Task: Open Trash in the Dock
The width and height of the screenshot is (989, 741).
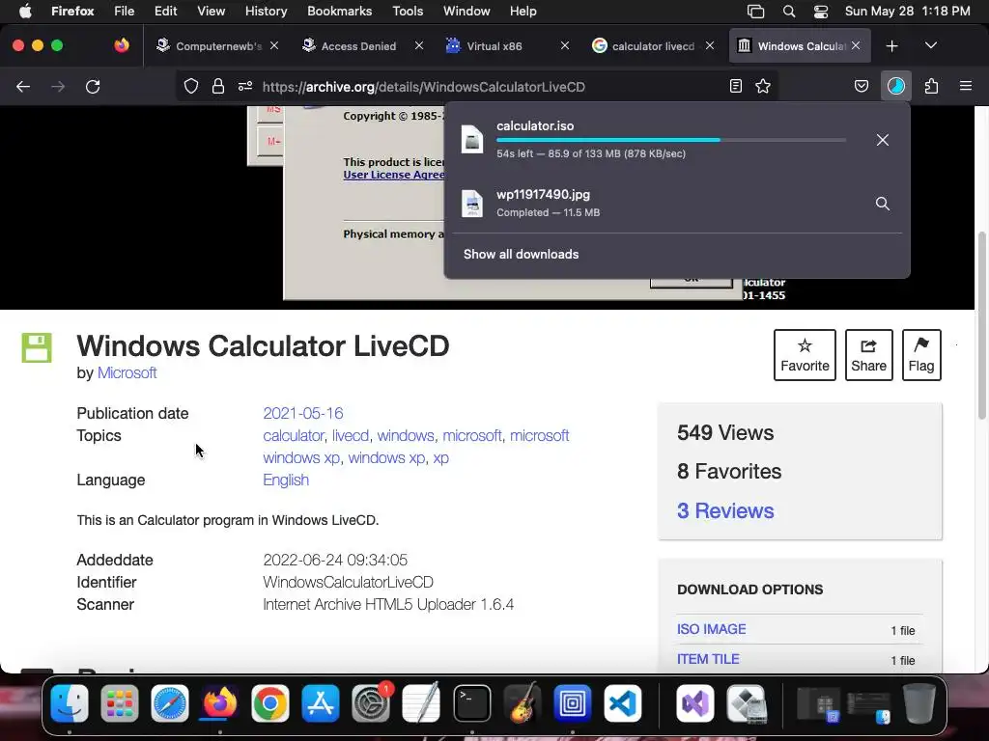Action: [919, 703]
